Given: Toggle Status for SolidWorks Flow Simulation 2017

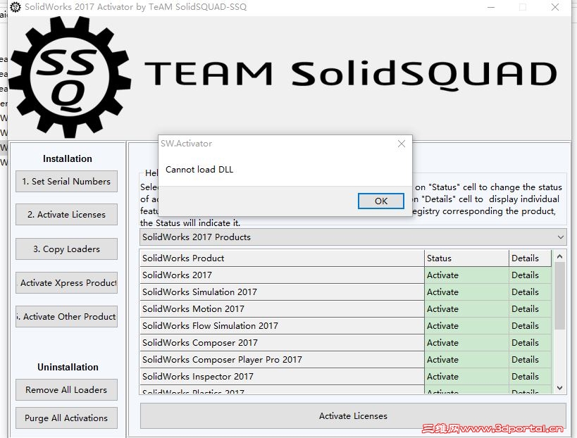Looking at the screenshot, I should click(466, 326).
